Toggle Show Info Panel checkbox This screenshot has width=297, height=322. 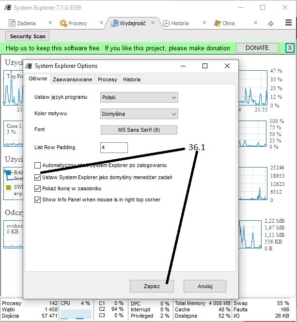pyautogui.click(x=37, y=199)
